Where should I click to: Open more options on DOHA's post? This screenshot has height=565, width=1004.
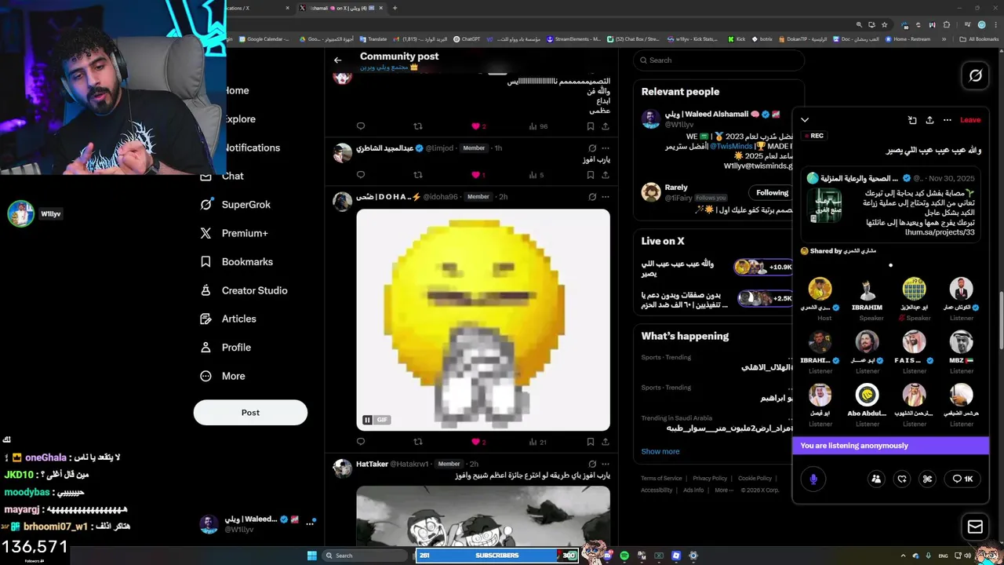tap(605, 196)
